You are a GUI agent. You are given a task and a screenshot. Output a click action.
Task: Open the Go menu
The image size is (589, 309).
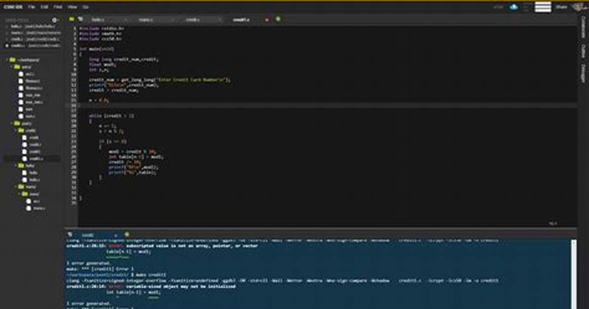(x=85, y=7)
